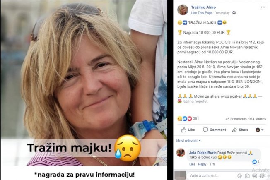This screenshot has width=270, height=180.
Task: Click Like This Page link
Action: point(202,13)
